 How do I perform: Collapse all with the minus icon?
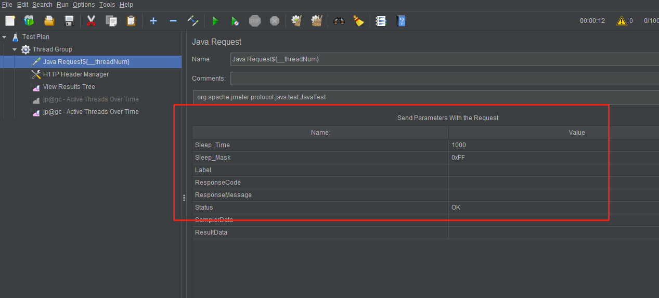(173, 21)
